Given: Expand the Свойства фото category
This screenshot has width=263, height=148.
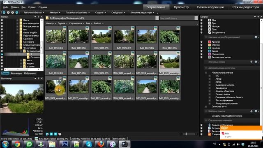Looking at the screenshot, I should click(x=206, y=106).
